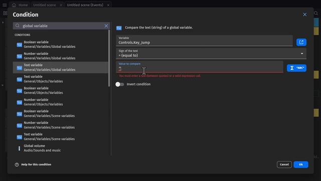Switch to the Home tab
This screenshot has height=181, width=321.
tap(20, 5)
